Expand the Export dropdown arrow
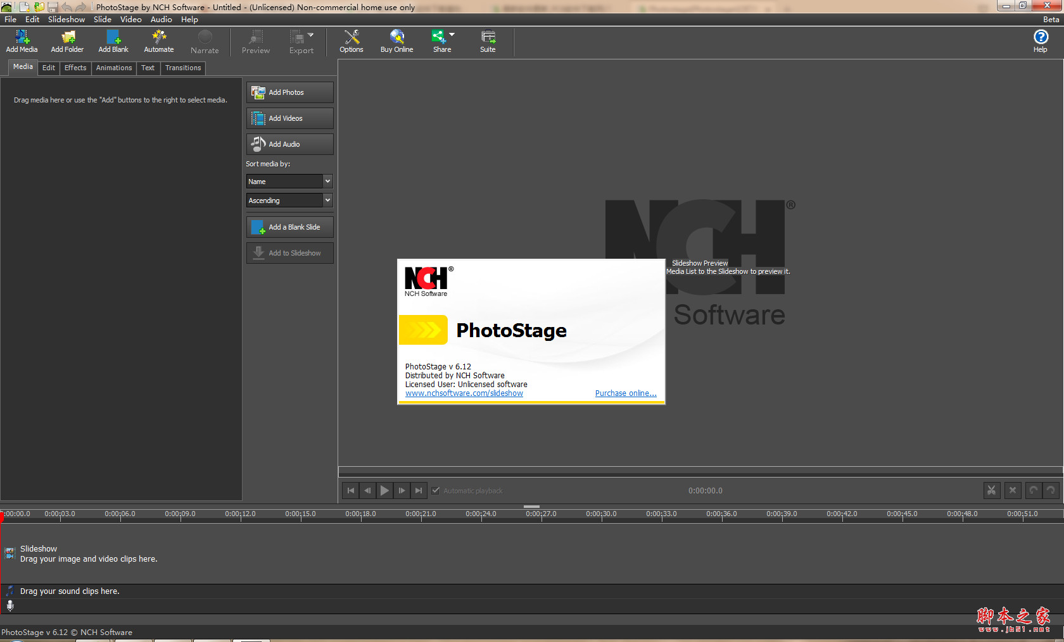 310,35
